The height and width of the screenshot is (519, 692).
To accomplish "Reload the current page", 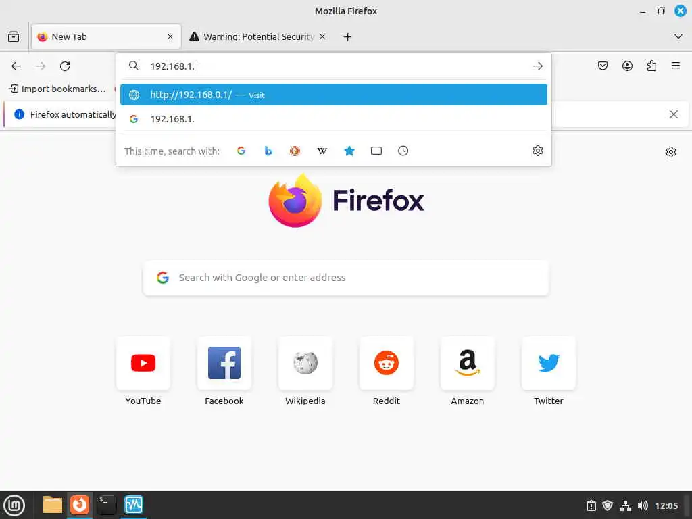I will [65, 66].
